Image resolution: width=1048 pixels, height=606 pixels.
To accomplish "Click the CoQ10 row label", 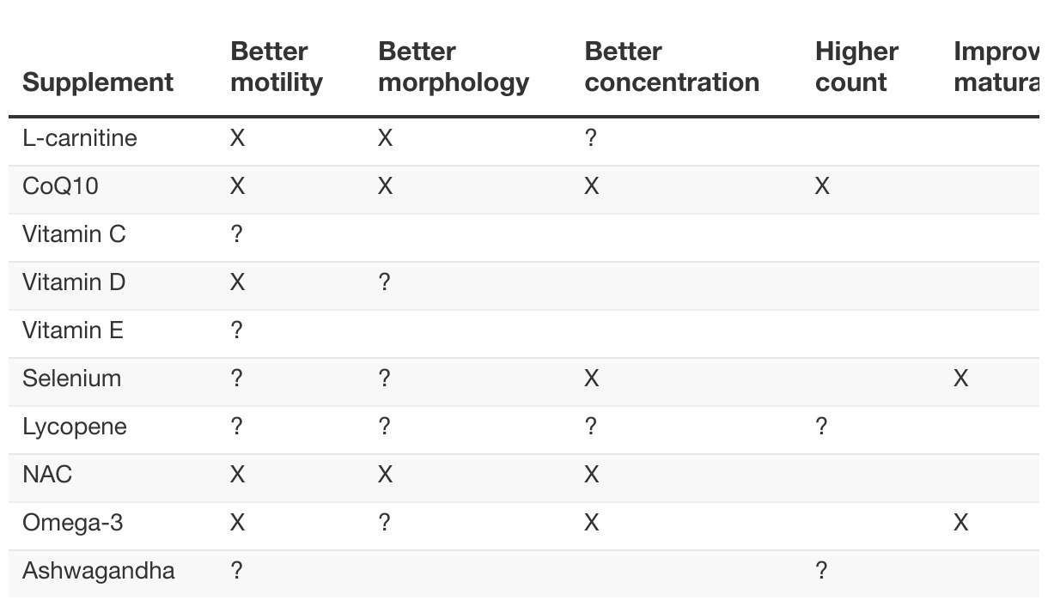I will pos(60,186).
